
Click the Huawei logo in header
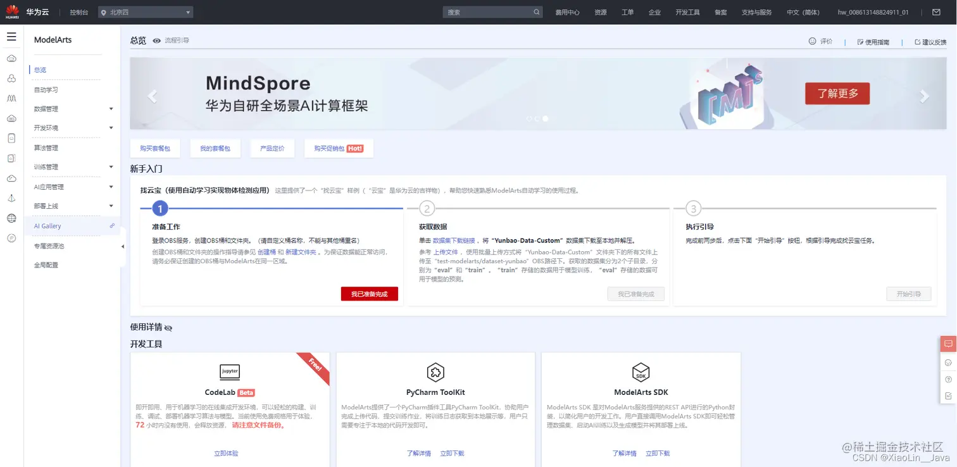pos(12,12)
